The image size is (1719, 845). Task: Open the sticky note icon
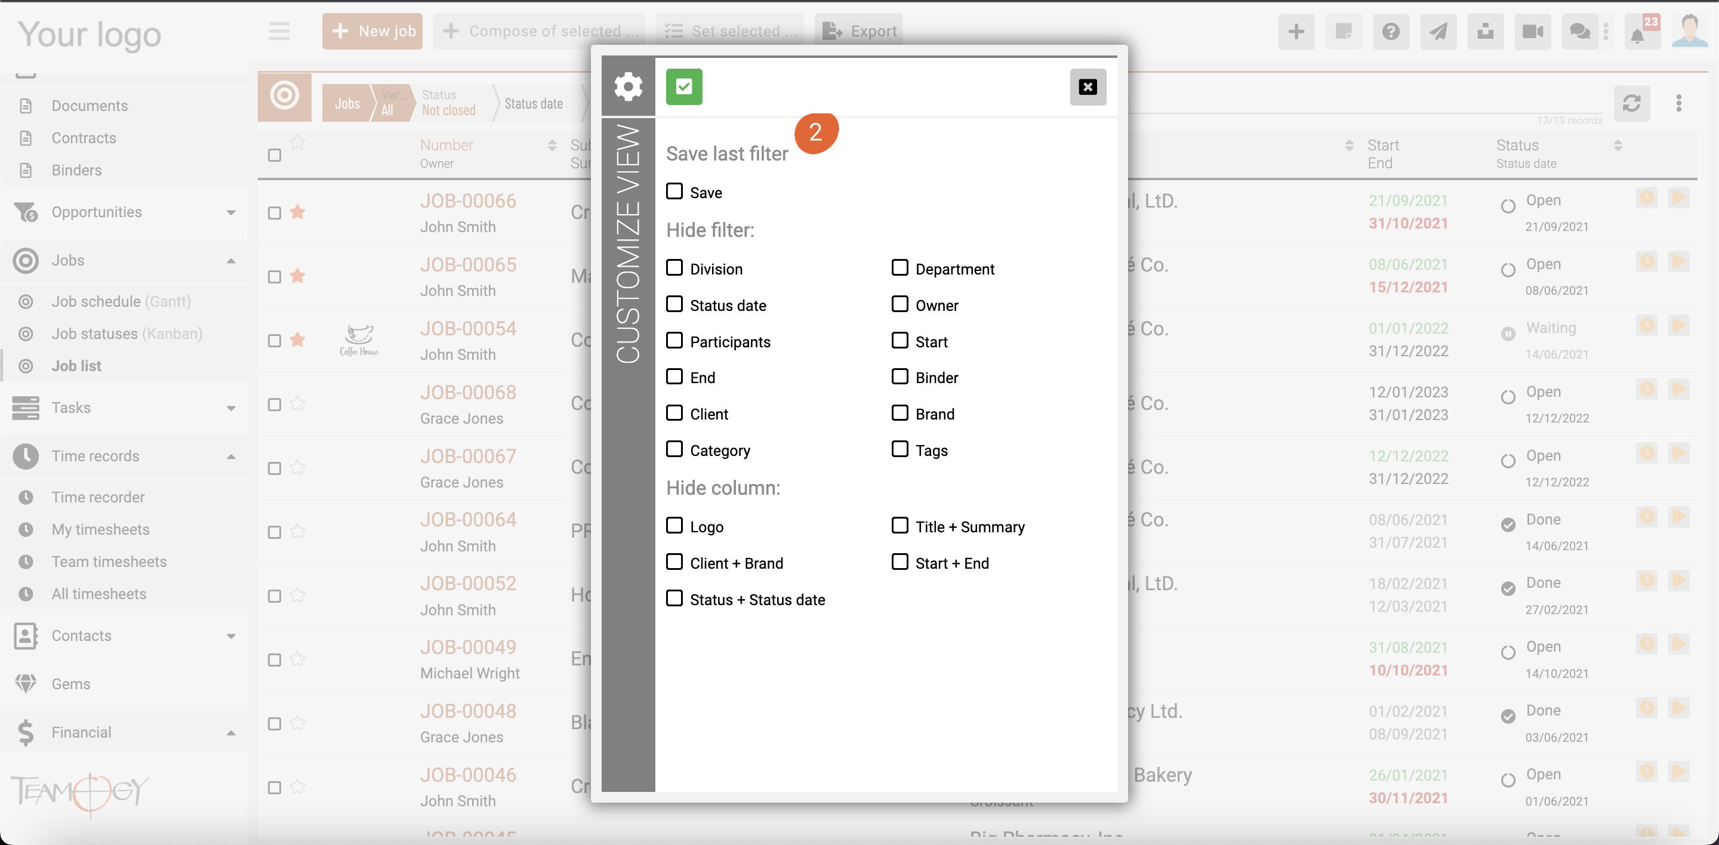1344,32
